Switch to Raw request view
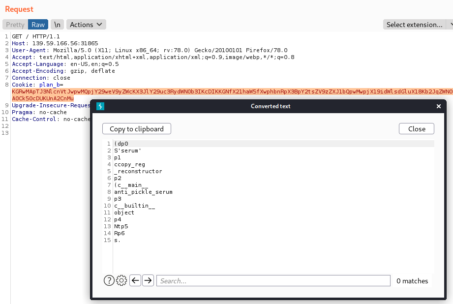 pos(38,25)
